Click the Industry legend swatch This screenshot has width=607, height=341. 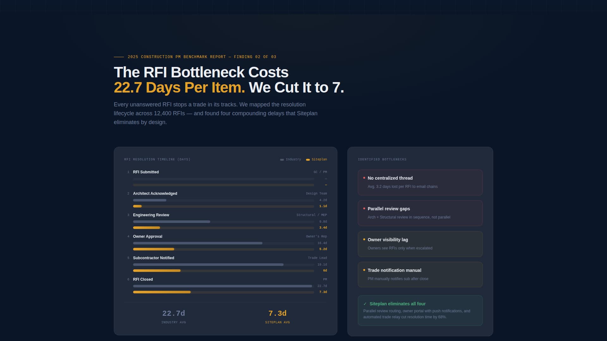tap(282, 160)
